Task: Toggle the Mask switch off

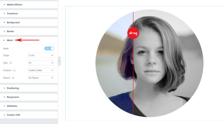Action: 49,49
